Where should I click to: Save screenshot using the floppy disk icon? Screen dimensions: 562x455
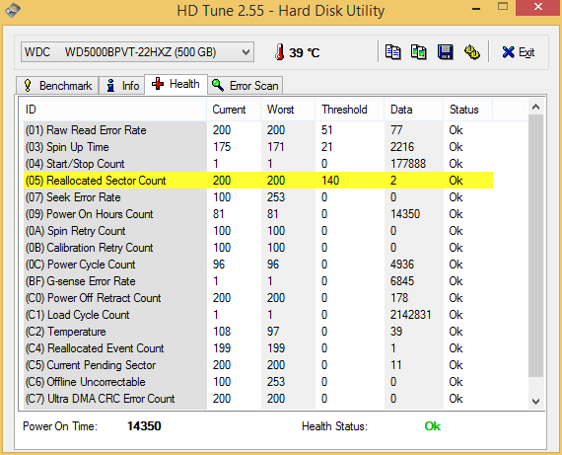(x=445, y=52)
